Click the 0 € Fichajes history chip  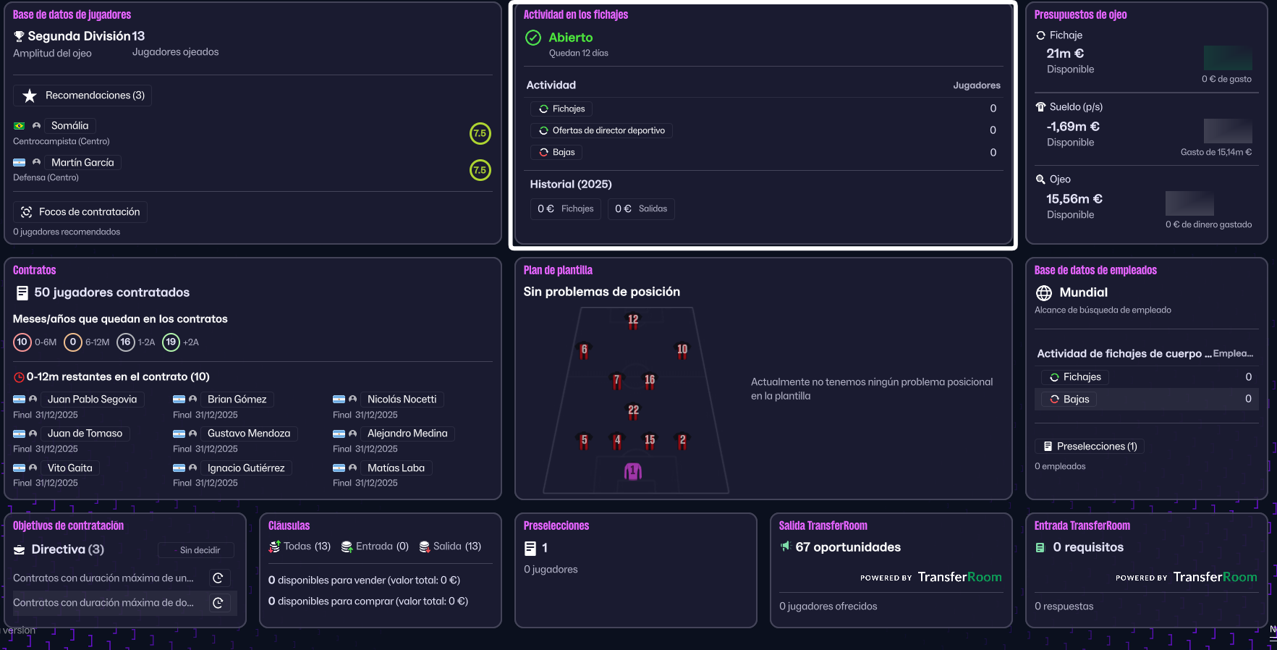pos(565,209)
